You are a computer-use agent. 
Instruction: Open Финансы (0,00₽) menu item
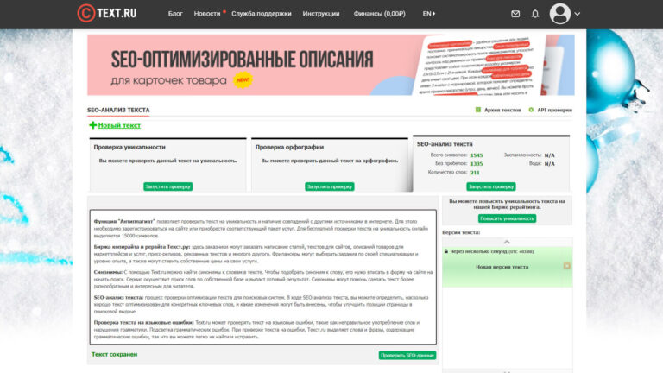pos(379,14)
